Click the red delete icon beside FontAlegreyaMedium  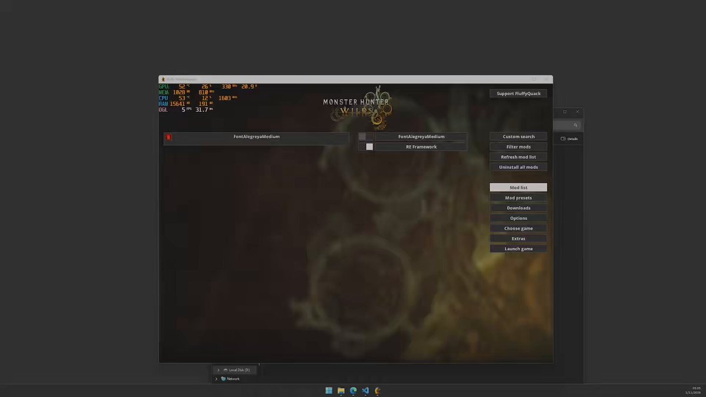pyautogui.click(x=168, y=137)
